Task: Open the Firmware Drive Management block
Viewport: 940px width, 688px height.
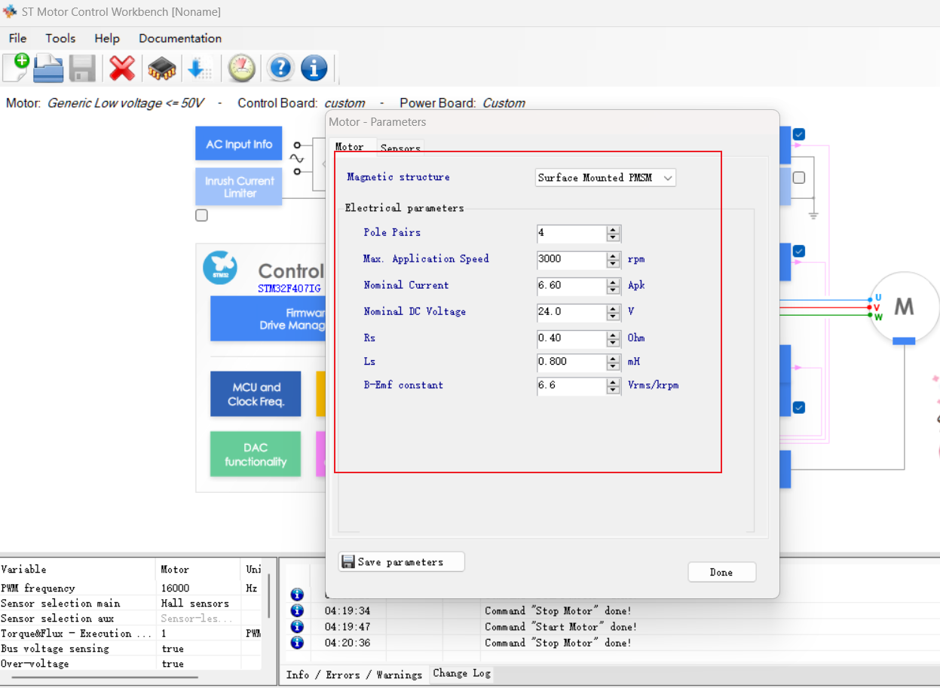Action: (x=268, y=319)
